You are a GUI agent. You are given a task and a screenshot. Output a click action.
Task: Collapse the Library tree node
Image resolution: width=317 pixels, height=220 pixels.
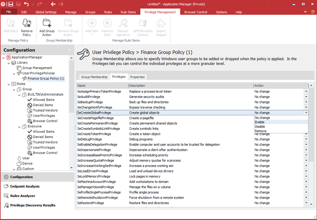click(9, 63)
